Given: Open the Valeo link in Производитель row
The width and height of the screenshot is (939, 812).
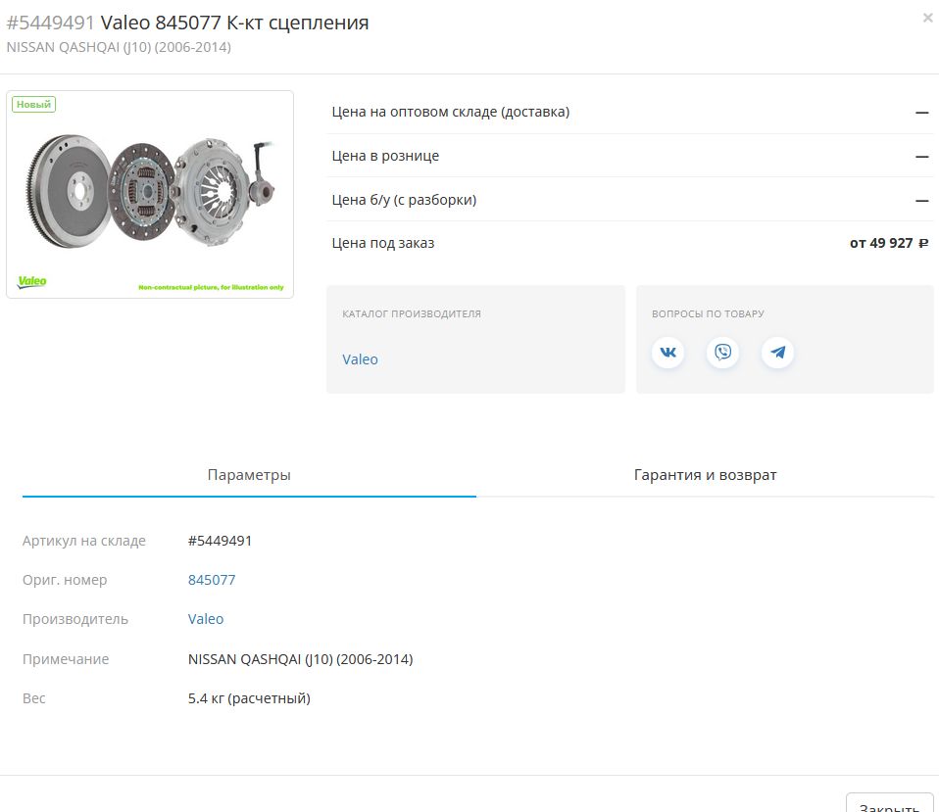Looking at the screenshot, I should coord(206,619).
